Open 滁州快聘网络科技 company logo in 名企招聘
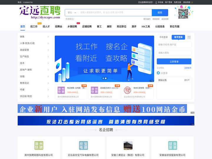Screen dimensions: 212x159 click(x=39, y=145)
